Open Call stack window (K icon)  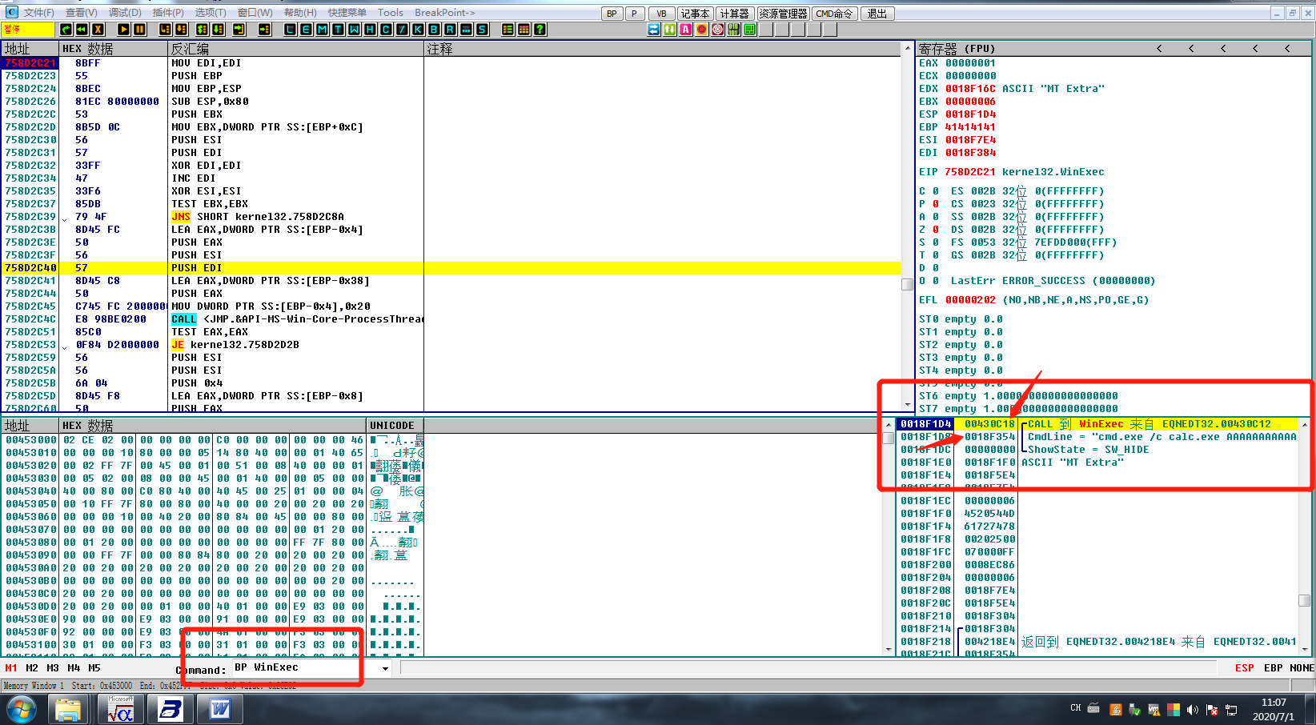(x=418, y=29)
